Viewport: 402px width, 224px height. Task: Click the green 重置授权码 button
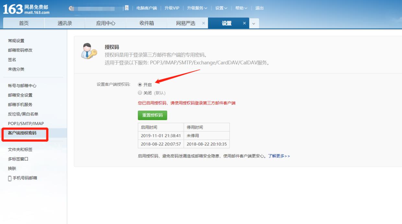pyautogui.click(x=153, y=115)
